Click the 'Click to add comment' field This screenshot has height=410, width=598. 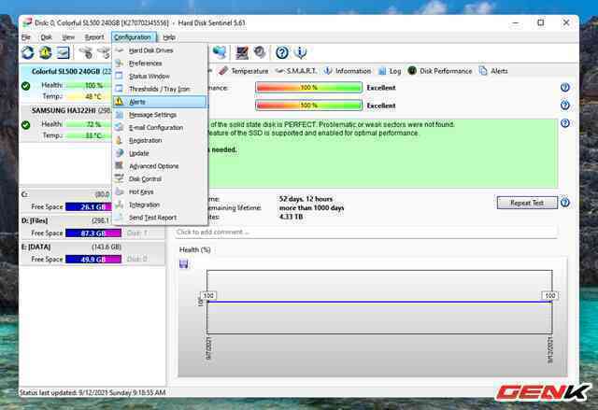click(366, 232)
